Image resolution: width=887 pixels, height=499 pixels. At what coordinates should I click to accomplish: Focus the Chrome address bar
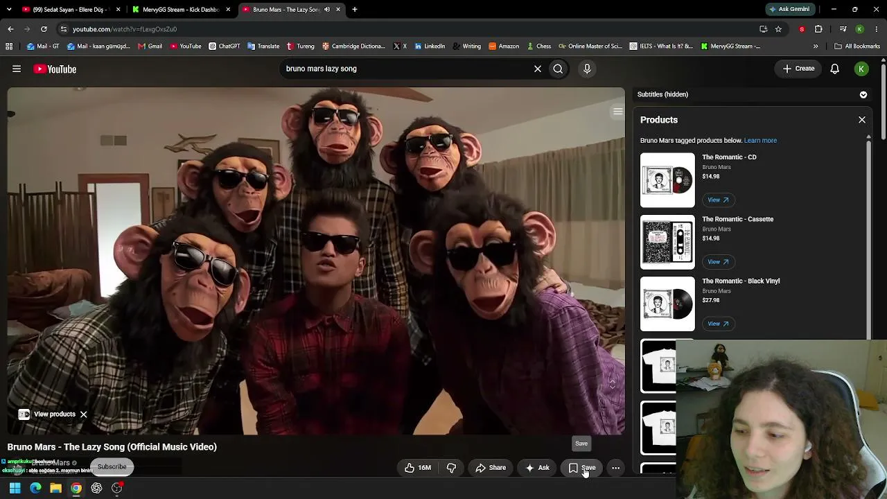[409, 29]
